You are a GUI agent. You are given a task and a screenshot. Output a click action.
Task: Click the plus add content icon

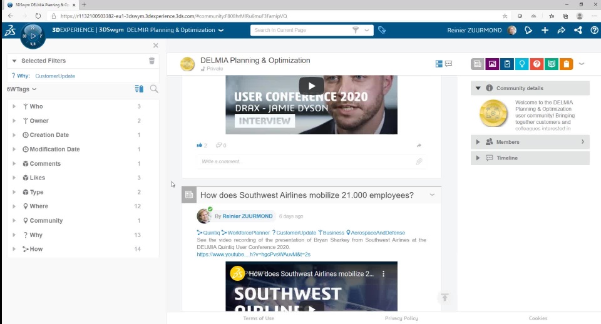545,30
